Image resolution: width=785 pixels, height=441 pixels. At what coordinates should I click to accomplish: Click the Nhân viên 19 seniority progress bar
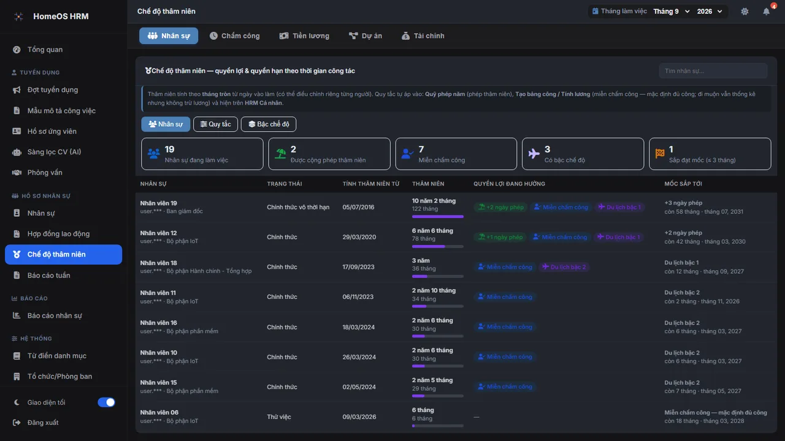click(438, 216)
